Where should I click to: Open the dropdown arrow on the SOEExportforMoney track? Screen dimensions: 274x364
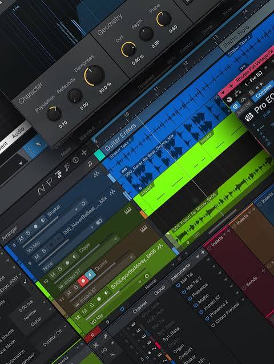(x=139, y=282)
